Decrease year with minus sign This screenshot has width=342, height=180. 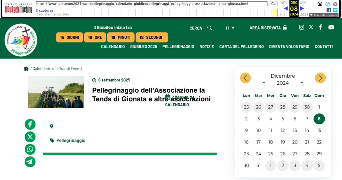click(264, 83)
